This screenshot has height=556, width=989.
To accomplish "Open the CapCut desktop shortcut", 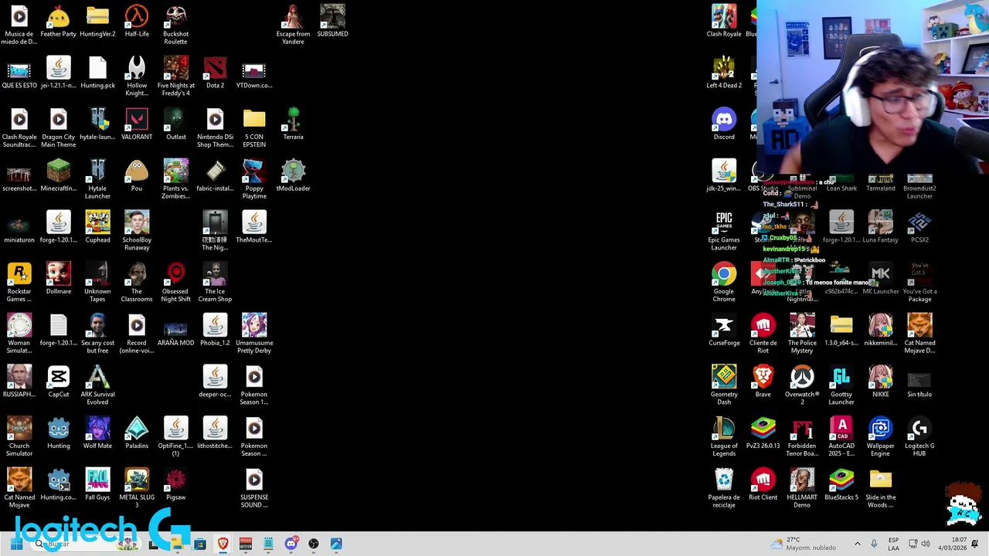I will [x=58, y=382].
